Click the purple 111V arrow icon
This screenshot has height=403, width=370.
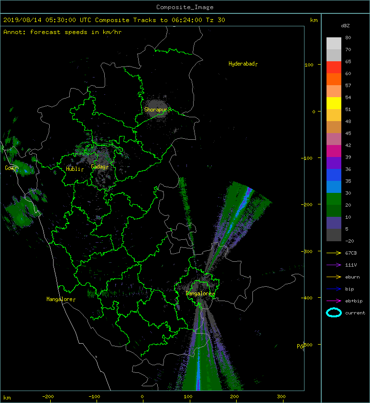click(x=334, y=265)
